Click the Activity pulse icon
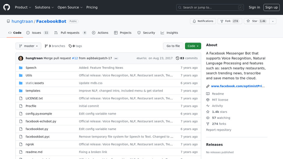Screen dimensions: 283x159 coord(208,106)
